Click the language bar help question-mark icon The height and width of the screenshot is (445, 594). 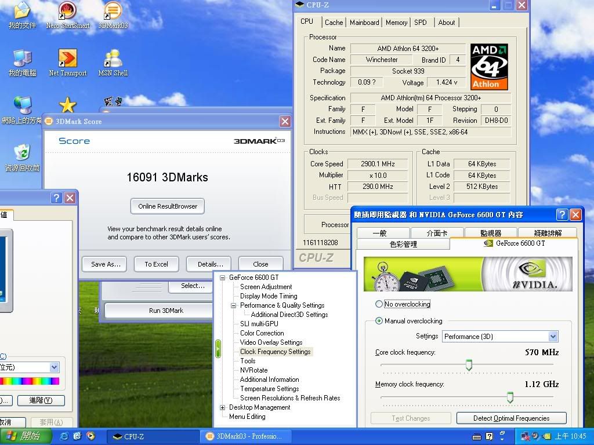pos(490,436)
